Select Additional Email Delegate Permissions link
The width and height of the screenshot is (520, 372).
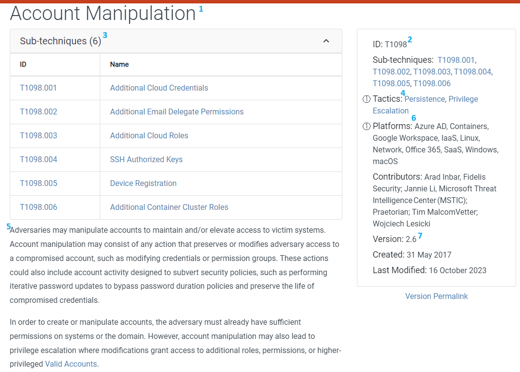point(177,112)
